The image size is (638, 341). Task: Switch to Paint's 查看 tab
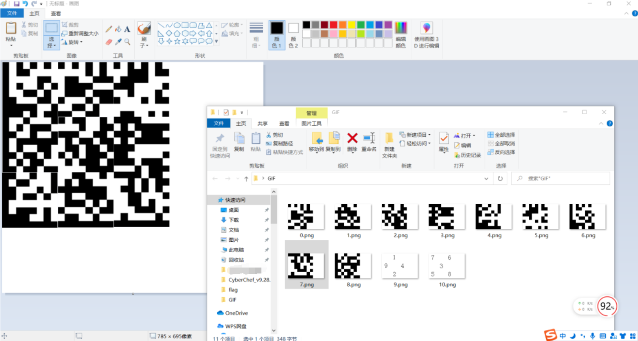55,13
